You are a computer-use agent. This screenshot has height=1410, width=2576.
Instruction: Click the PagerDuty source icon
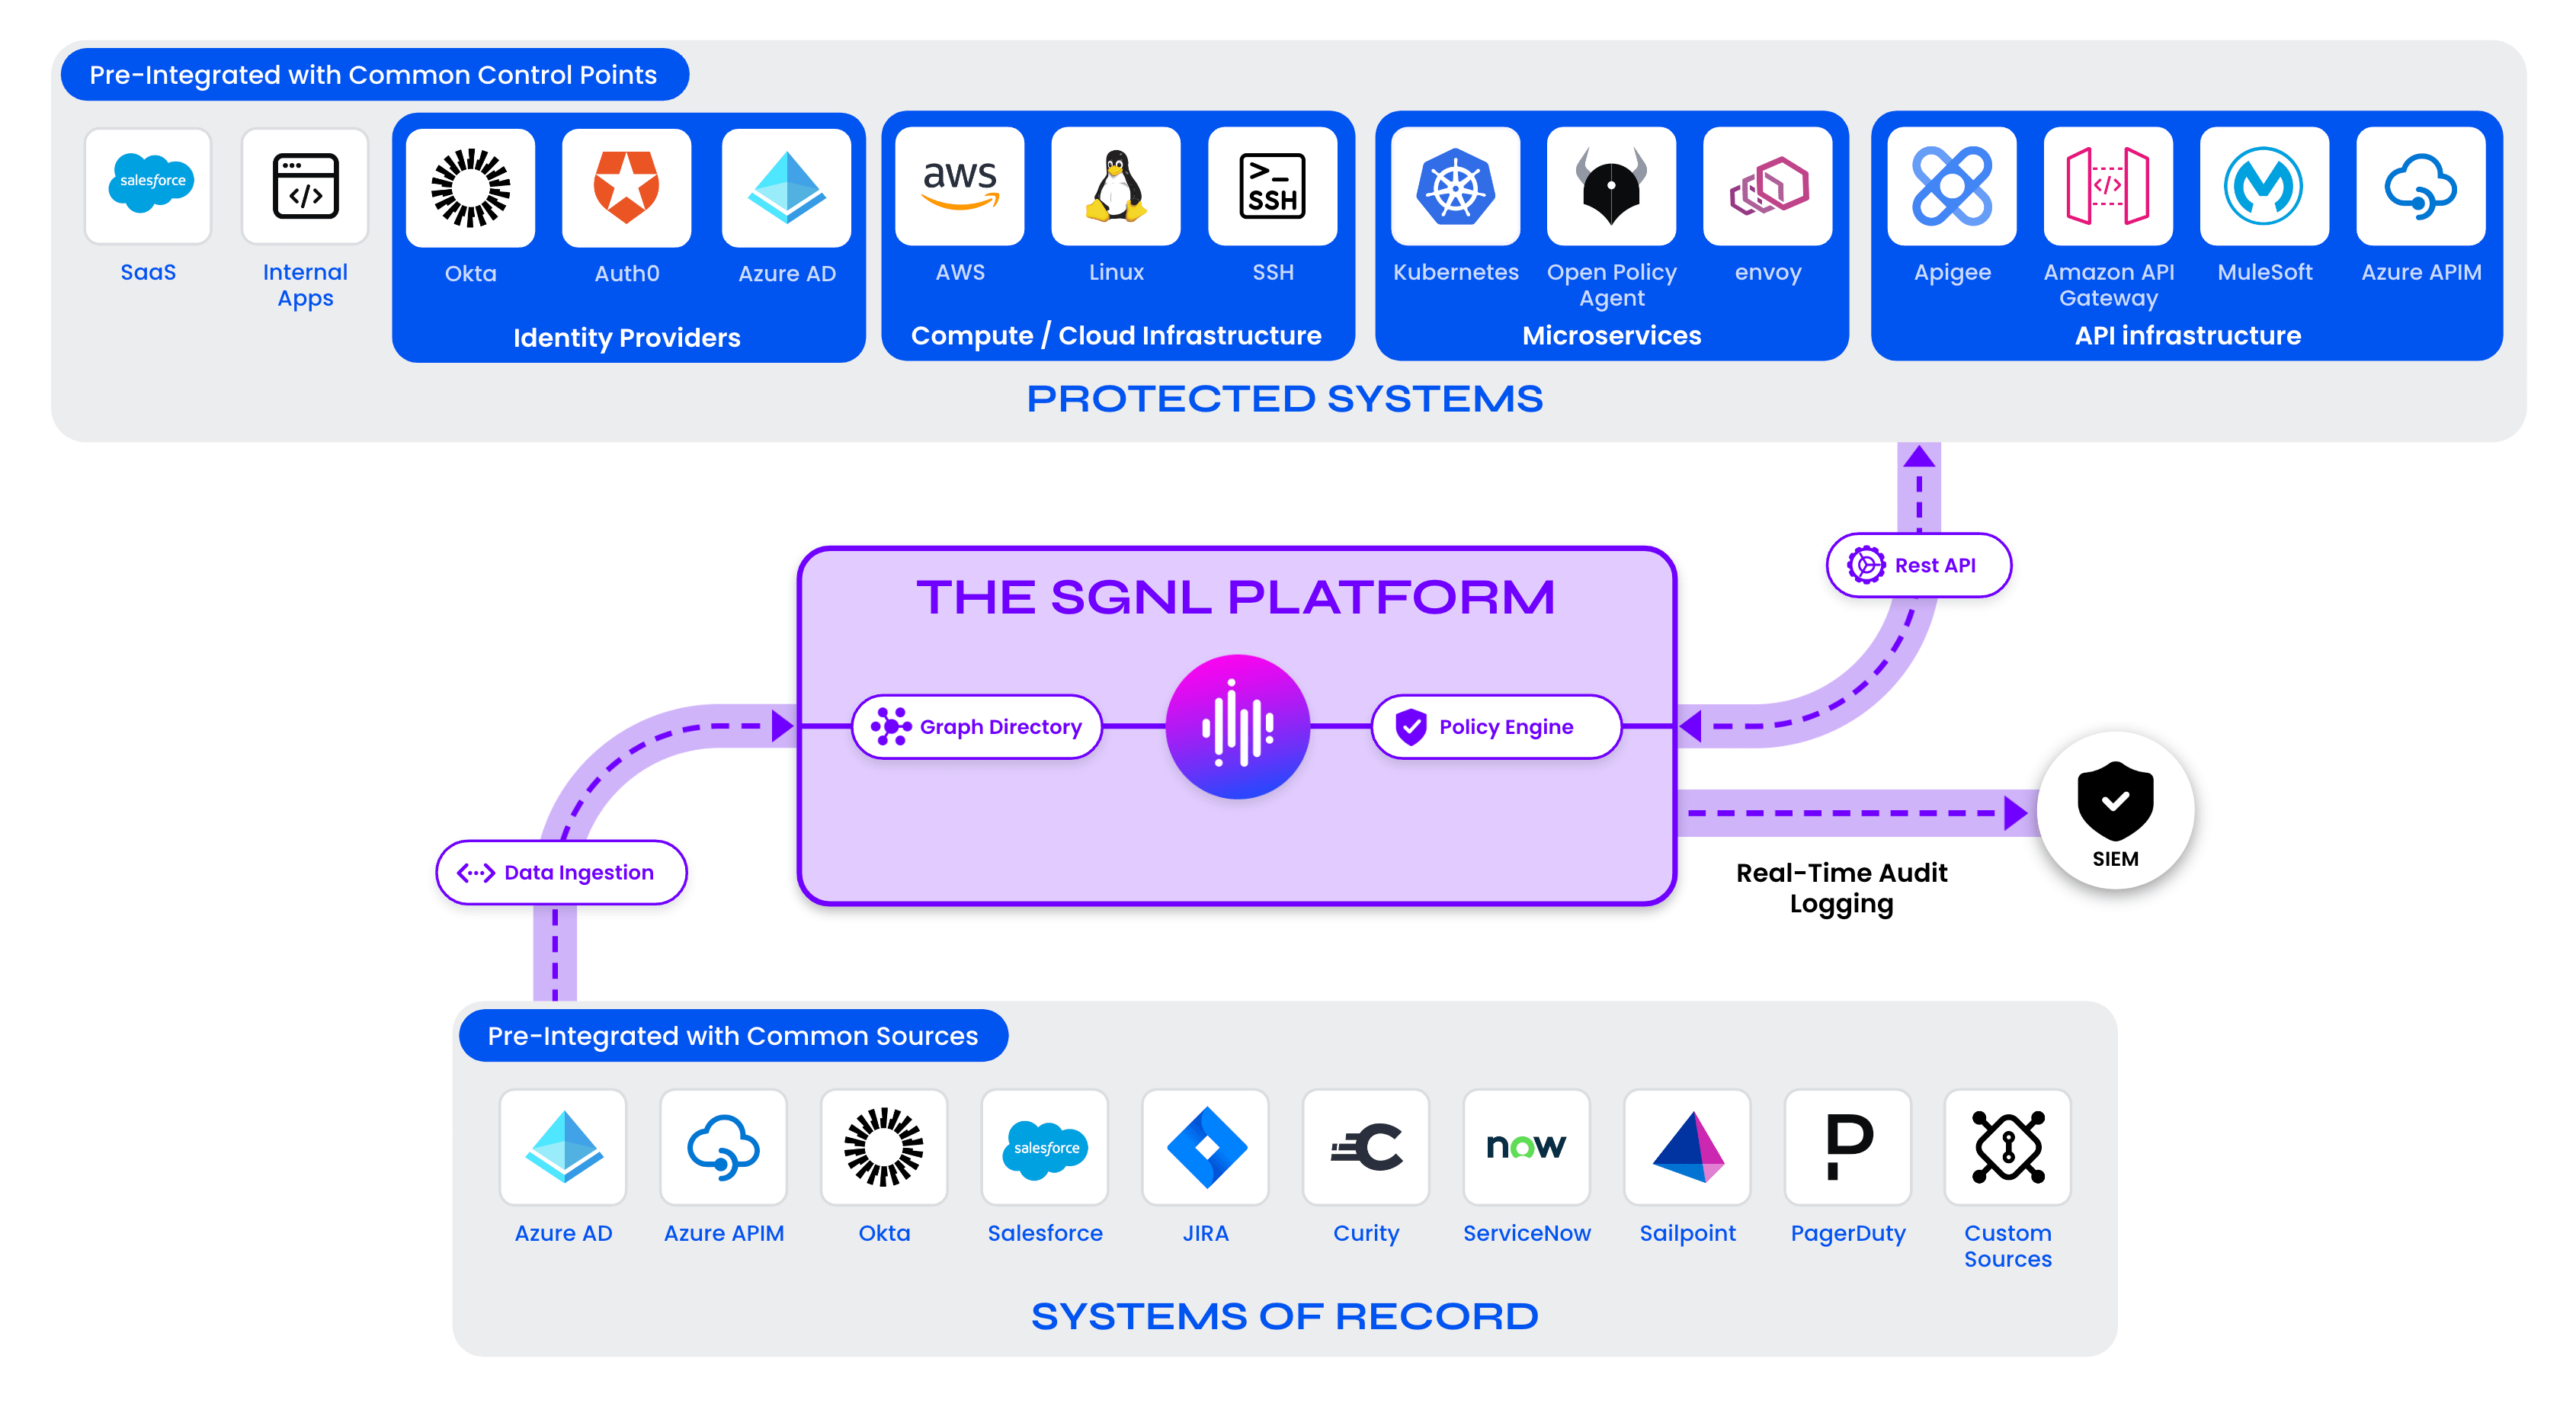click(x=1847, y=1148)
